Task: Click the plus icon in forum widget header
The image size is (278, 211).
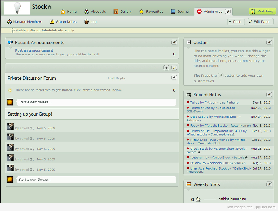Action: coord(166,68)
